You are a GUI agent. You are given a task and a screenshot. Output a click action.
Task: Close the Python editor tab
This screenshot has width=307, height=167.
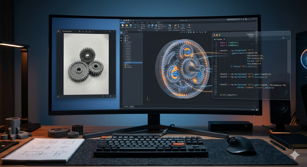[x=224, y=39]
